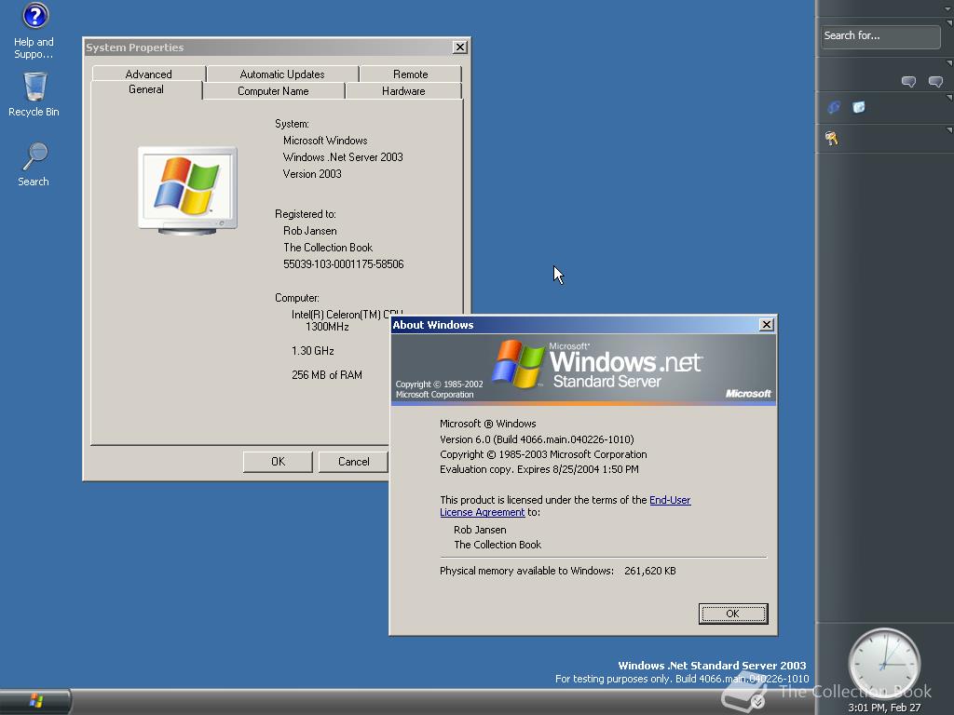Switch to the Hardware tab
The height and width of the screenshot is (715, 954).
403,91
